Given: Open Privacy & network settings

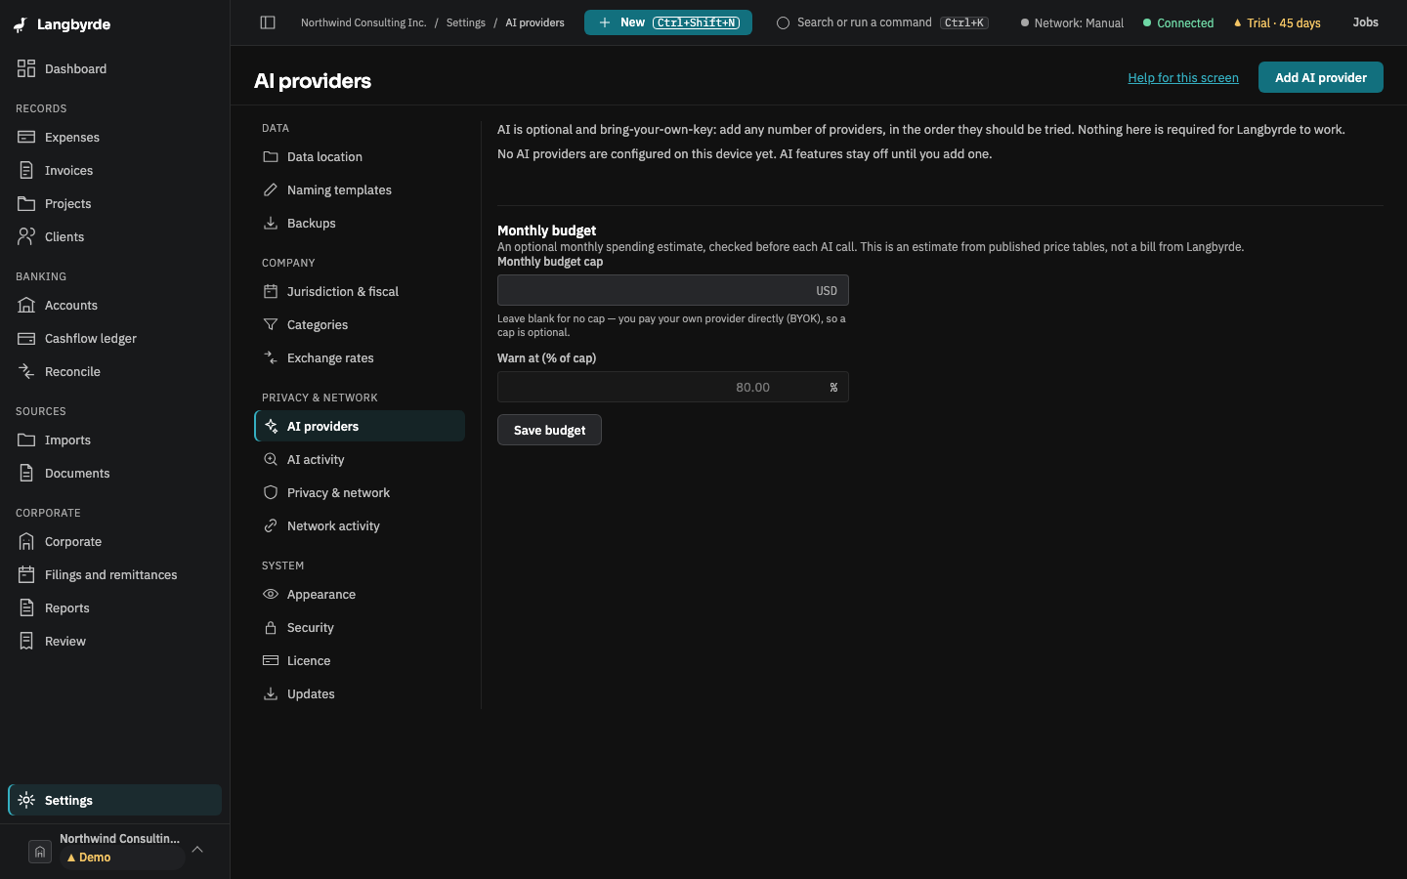Looking at the screenshot, I should (x=360, y=492).
